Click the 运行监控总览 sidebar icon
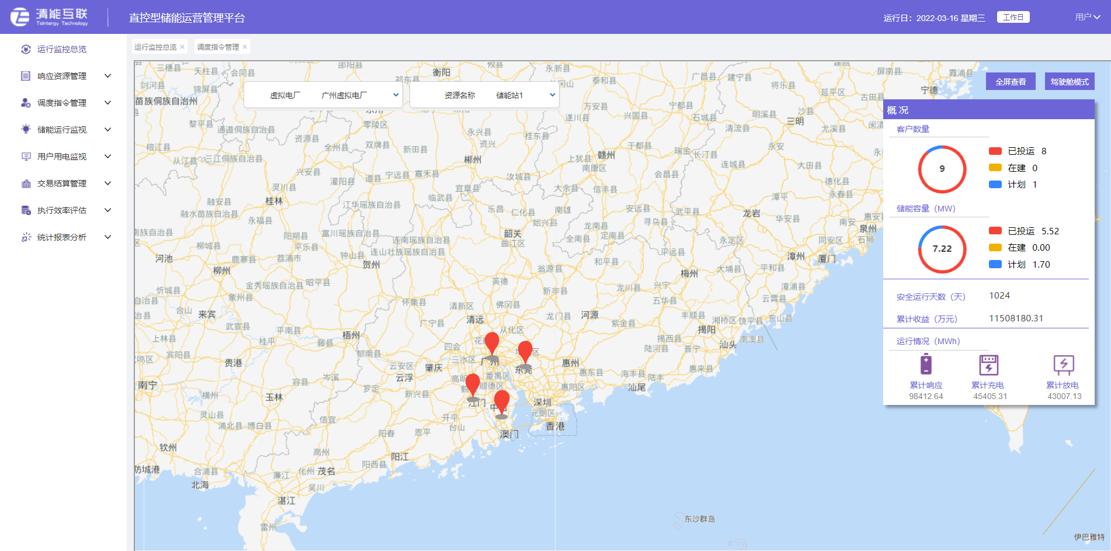The width and height of the screenshot is (1111, 551). pos(26,49)
